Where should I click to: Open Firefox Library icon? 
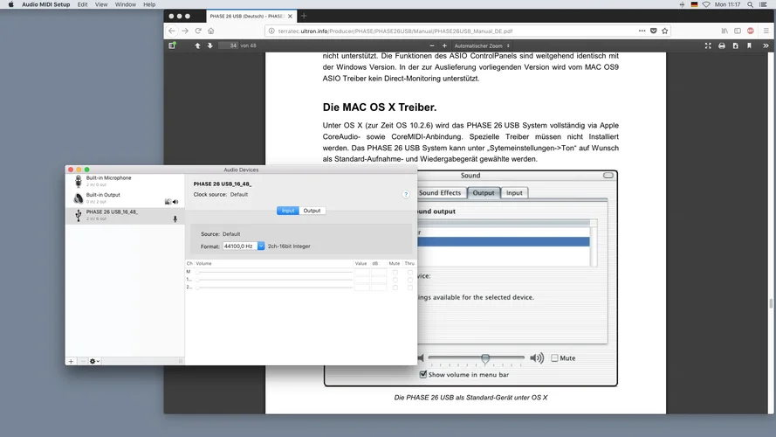[x=724, y=31]
